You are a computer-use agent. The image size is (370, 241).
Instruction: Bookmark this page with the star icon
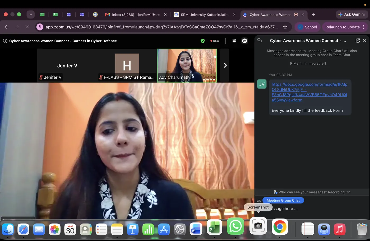[x=285, y=27]
